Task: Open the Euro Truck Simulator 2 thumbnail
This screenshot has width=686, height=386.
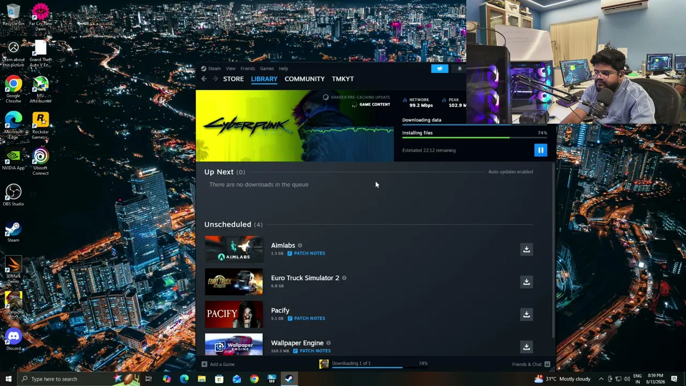Action: click(234, 282)
